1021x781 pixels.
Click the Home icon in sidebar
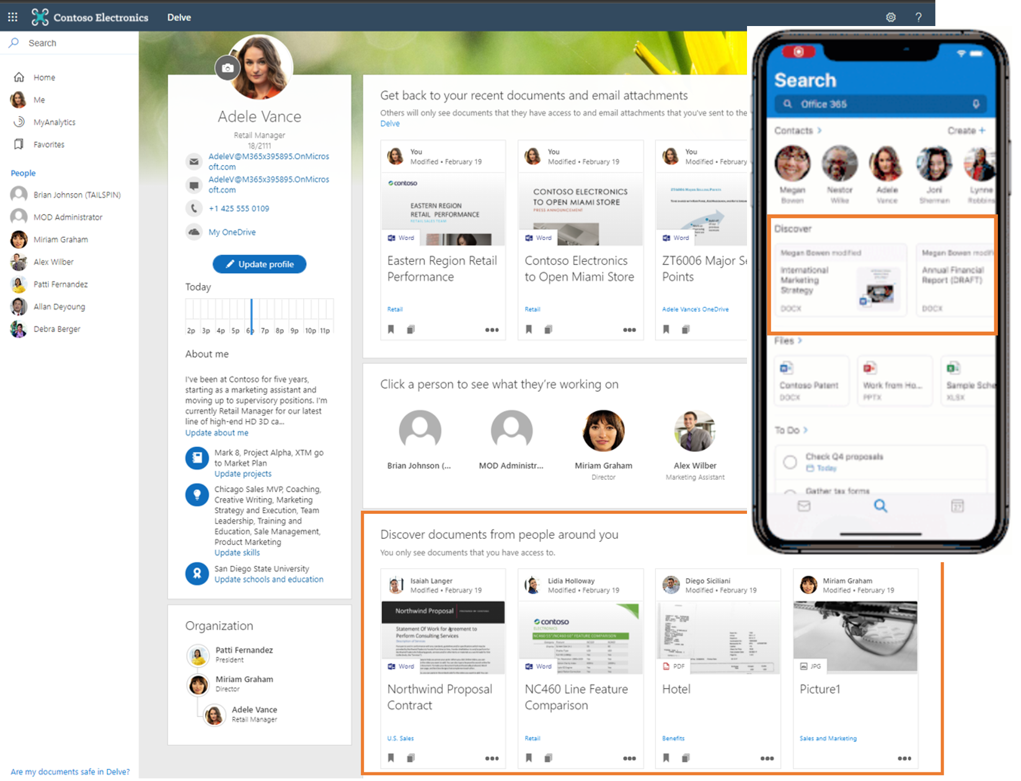[x=19, y=77]
